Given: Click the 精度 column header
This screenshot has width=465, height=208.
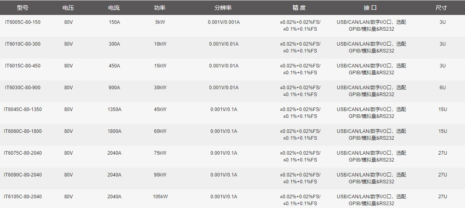Looking at the screenshot, I should 299,8.
